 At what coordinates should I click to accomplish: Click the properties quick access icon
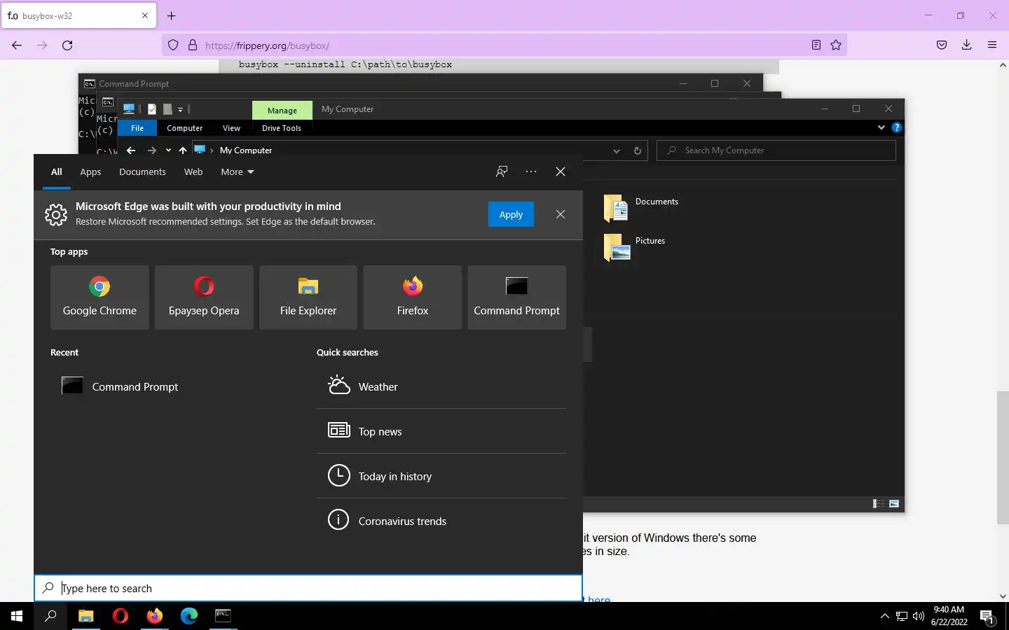click(x=151, y=109)
